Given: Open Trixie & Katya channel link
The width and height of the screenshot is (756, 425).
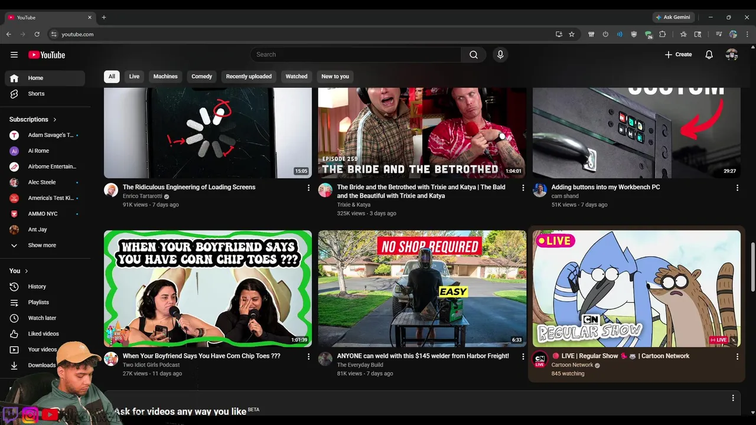Looking at the screenshot, I should [x=354, y=205].
